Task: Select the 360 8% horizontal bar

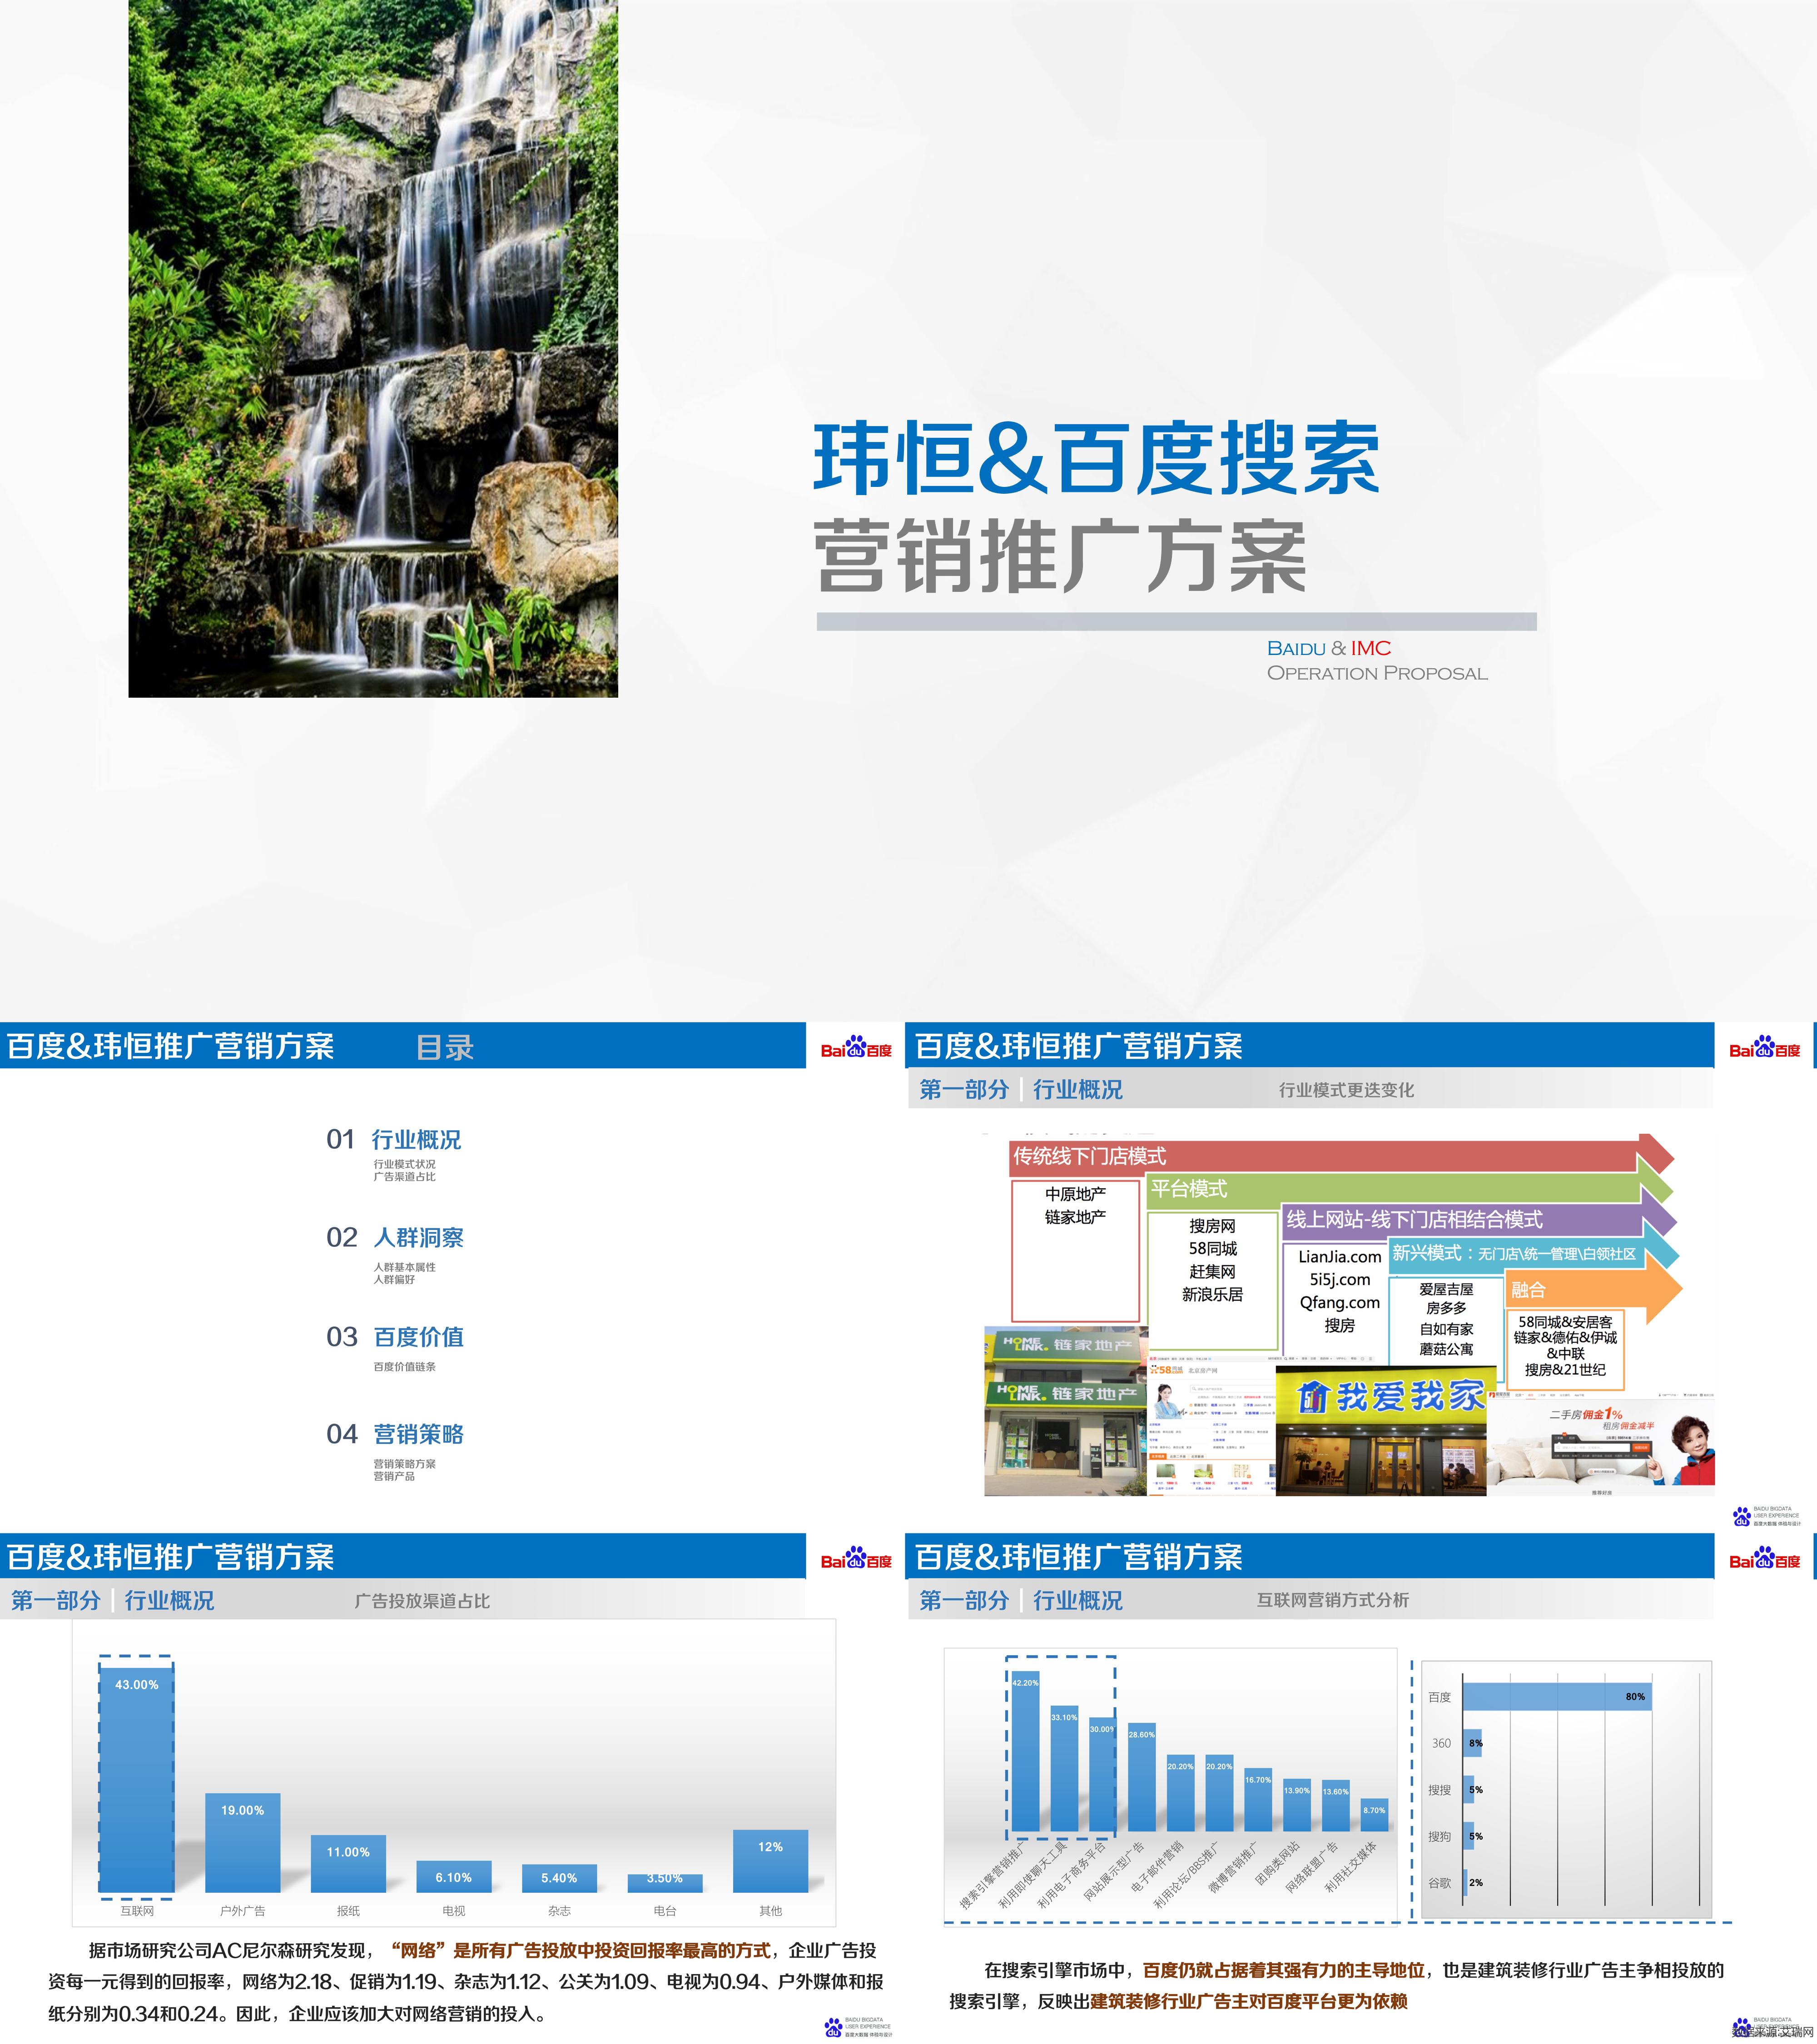Action: pos(1472,1743)
